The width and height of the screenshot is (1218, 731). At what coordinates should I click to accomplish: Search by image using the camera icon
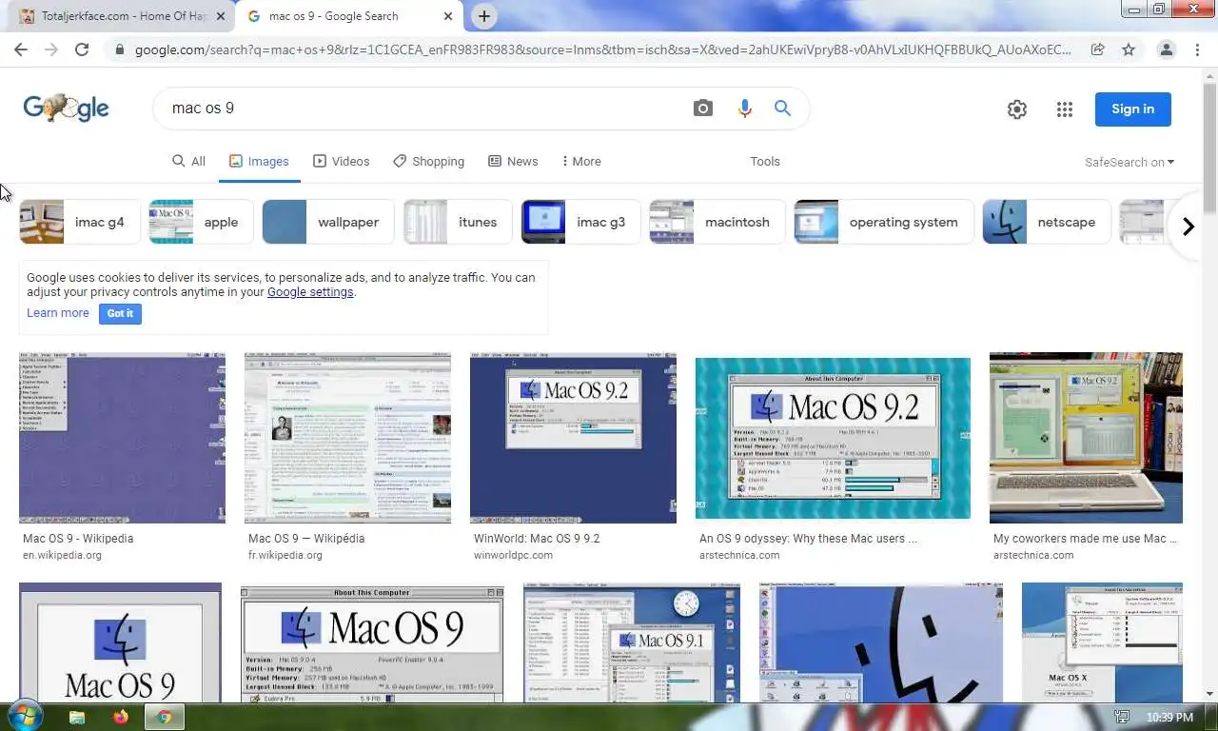coord(703,109)
